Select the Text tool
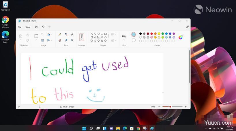 72,34
